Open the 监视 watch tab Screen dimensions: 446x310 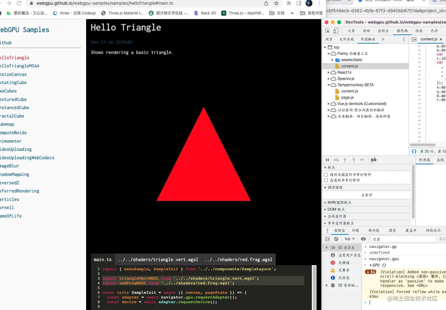(x=440, y=160)
